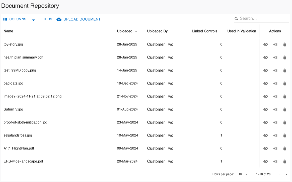Toggle the eye icon on health plan summary.pdf

coord(265,57)
